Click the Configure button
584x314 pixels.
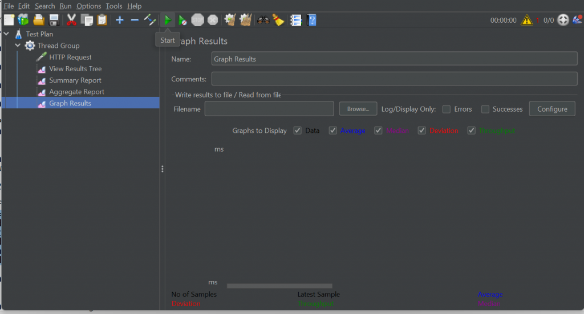[551, 109]
